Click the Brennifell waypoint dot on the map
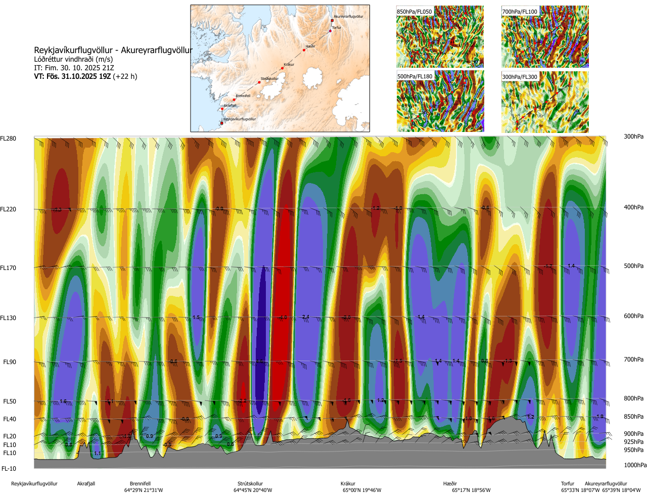The width and height of the screenshot is (647, 496). click(x=234, y=100)
